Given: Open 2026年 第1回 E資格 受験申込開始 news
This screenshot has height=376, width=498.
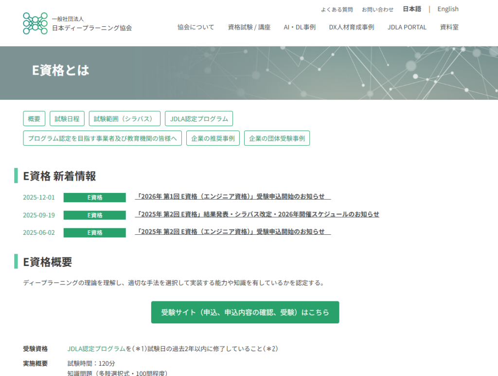Looking at the screenshot, I should click(x=232, y=197).
